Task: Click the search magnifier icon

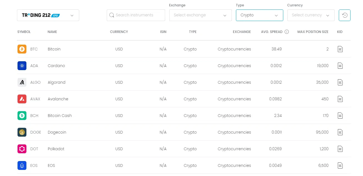Action: 112,15
